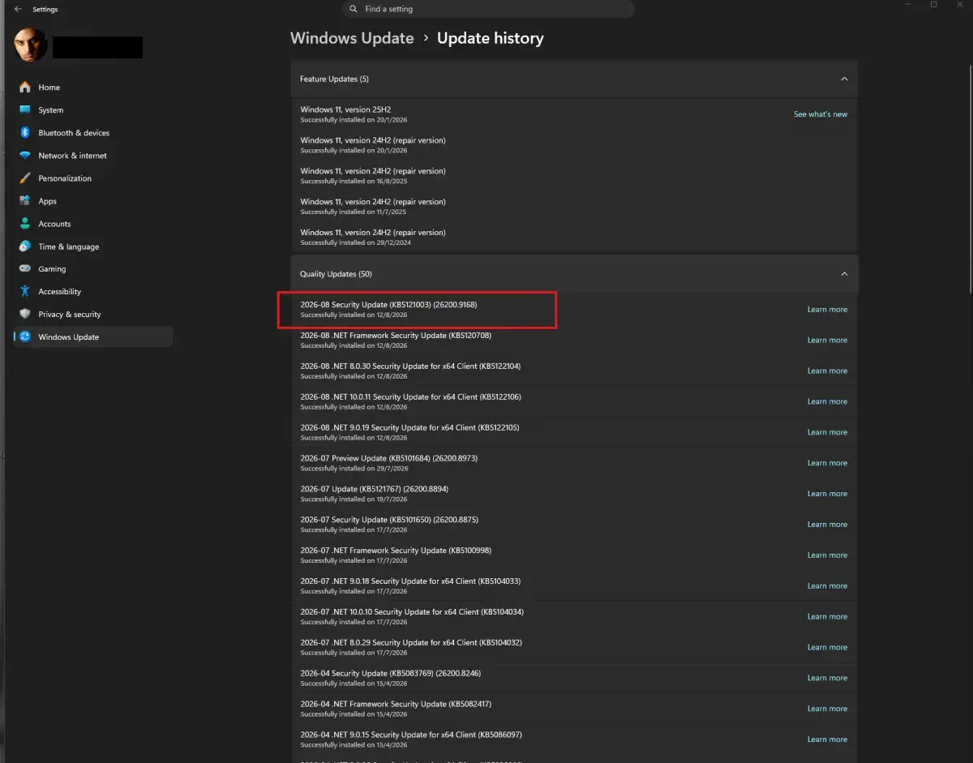Open Learn more for KB5082417 update
The image size is (973, 763).
[x=827, y=709]
